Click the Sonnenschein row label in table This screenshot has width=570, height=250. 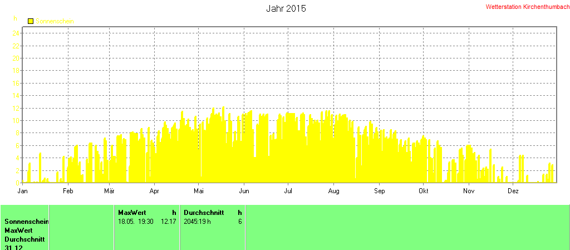pos(27,222)
